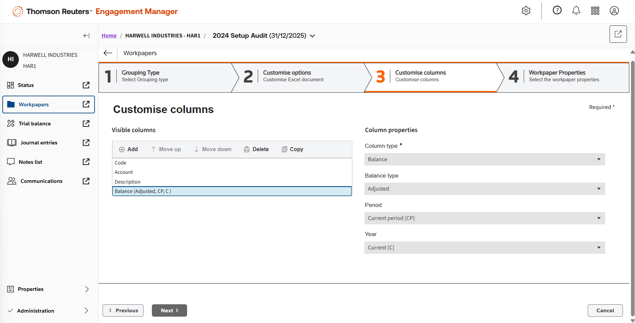
Task: Open the user profile icon
Action: 614,11
